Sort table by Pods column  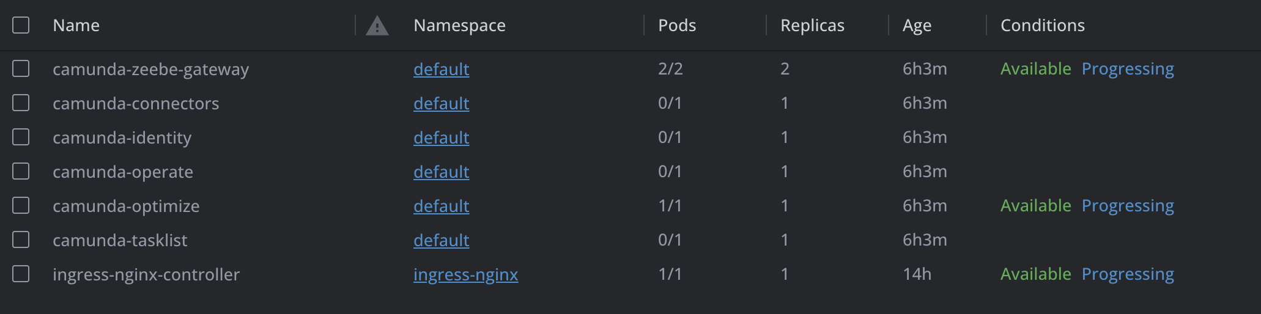[x=677, y=26]
